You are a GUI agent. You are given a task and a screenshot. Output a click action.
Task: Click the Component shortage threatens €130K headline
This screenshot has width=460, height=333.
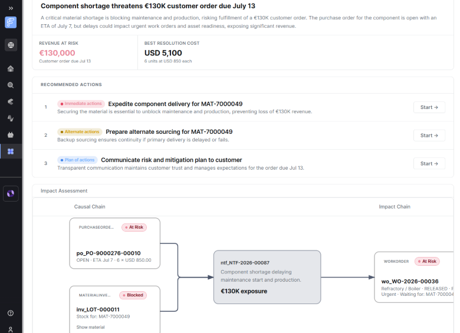[x=148, y=6]
